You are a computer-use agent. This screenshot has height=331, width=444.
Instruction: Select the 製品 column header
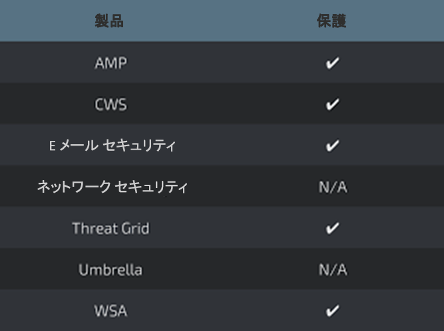point(109,21)
